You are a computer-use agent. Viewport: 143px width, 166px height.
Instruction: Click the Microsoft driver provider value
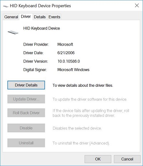click(65, 44)
